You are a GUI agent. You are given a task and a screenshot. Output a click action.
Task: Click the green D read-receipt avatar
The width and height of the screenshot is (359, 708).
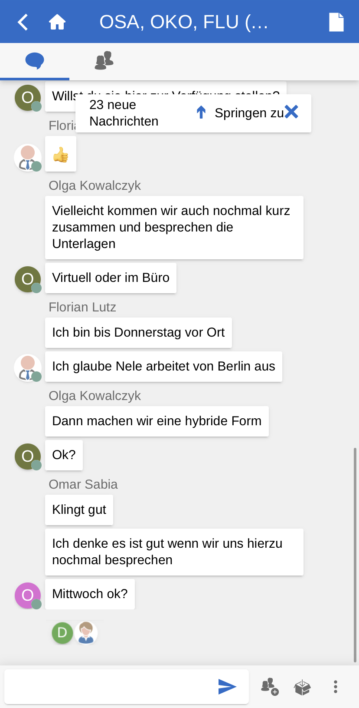(62, 632)
